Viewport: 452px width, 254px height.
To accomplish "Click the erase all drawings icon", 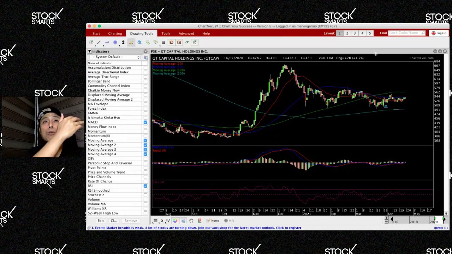I will [195, 42].
